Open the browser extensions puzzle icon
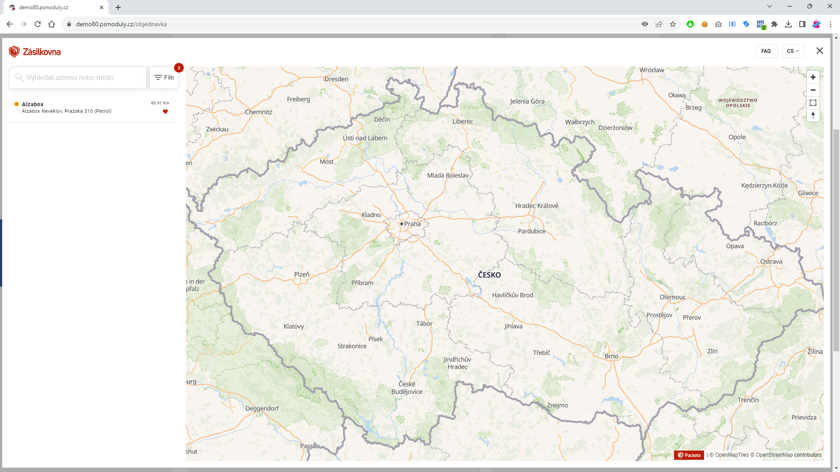840x472 pixels. tap(774, 24)
